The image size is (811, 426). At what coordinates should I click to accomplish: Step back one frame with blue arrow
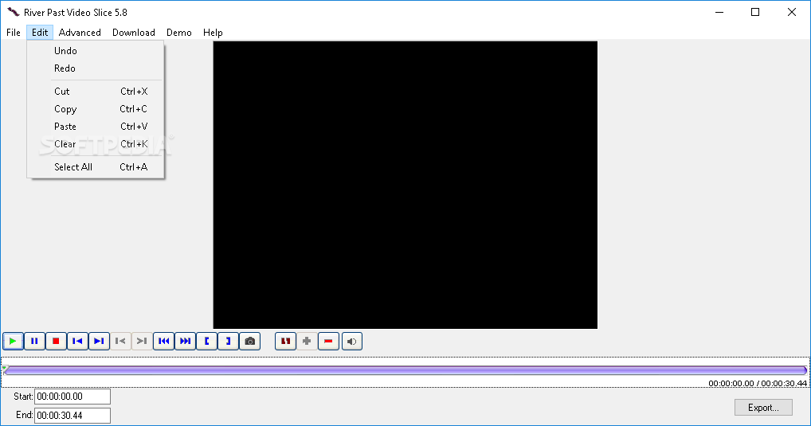(77, 342)
